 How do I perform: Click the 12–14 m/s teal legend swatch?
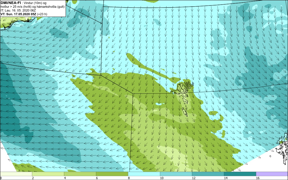[x=208, y=174]
